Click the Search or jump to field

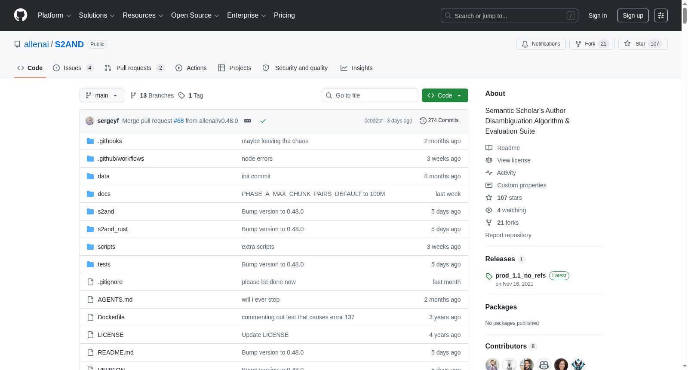pos(510,15)
